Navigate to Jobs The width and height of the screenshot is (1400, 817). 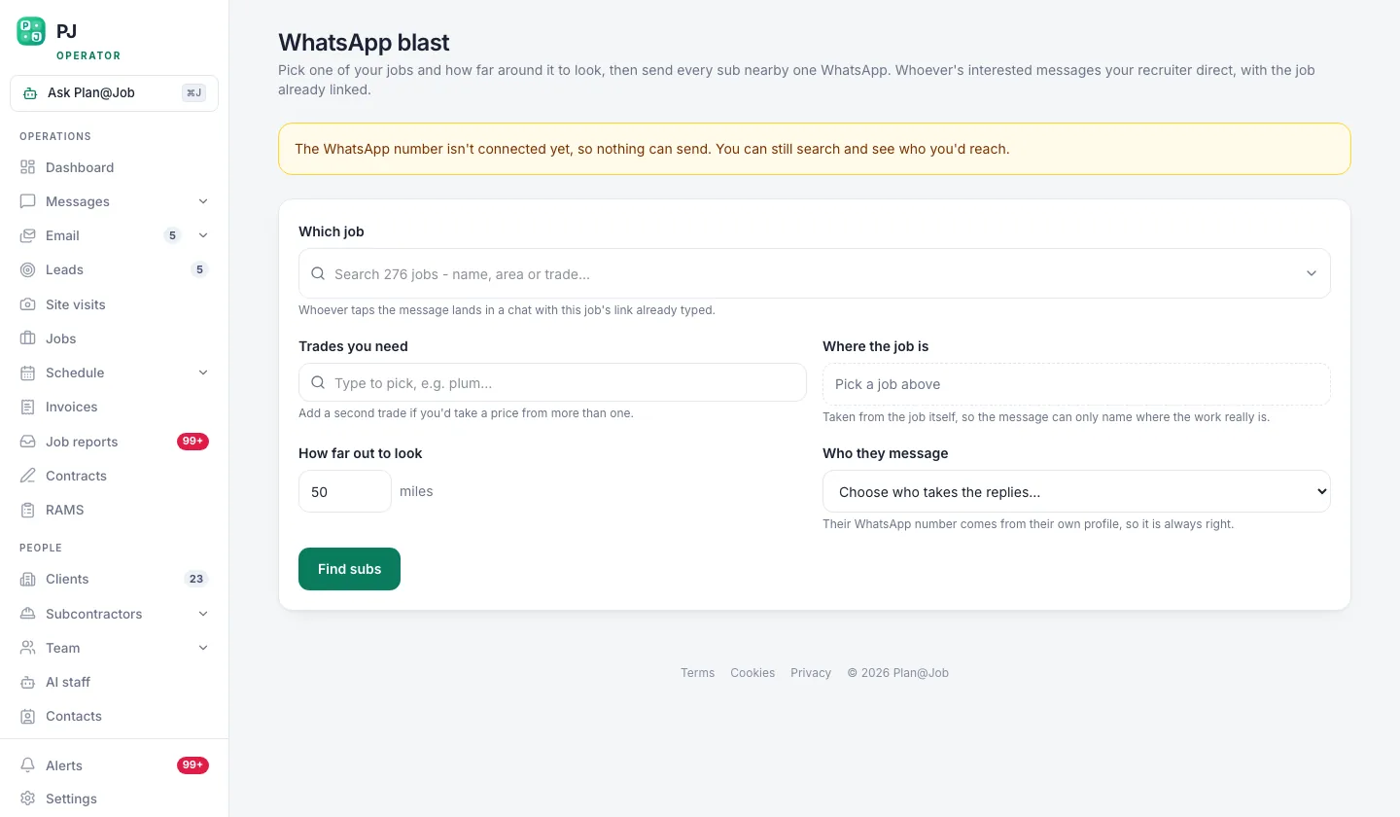coord(114,338)
